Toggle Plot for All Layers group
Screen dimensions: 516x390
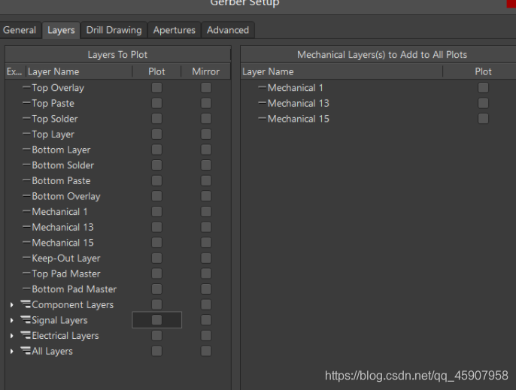click(156, 351)
